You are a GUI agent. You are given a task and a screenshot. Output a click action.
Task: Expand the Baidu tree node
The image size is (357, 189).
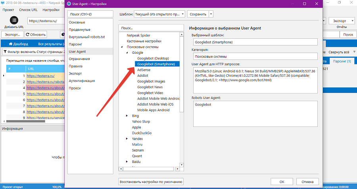(127, 162)
